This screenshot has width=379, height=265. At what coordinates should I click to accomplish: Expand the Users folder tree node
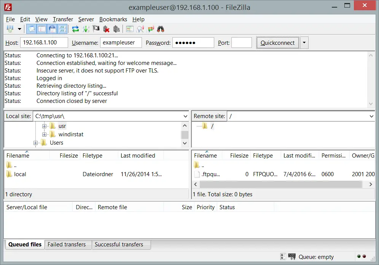tap(35, 143)
